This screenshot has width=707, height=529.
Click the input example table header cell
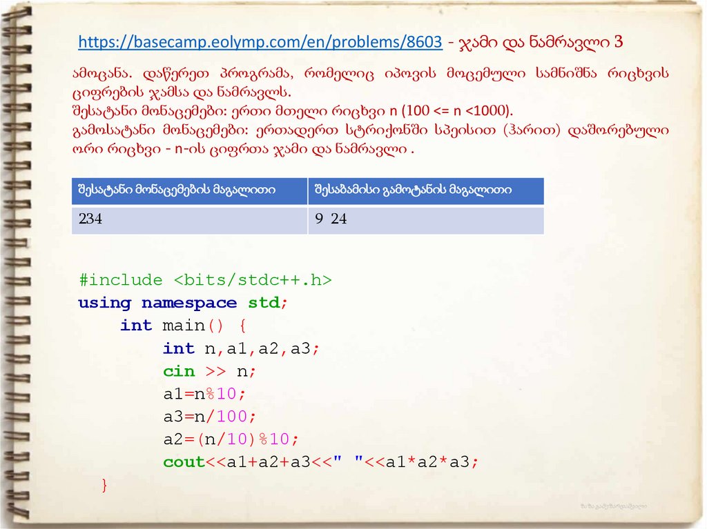pyautogui.click(x=189, y=191)
